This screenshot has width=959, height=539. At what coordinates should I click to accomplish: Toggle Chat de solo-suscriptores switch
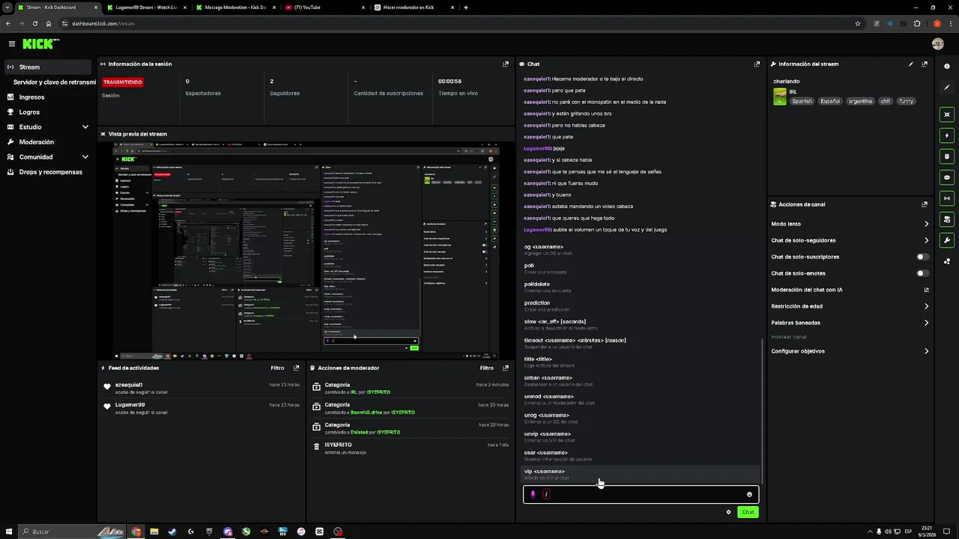point(923,257)
